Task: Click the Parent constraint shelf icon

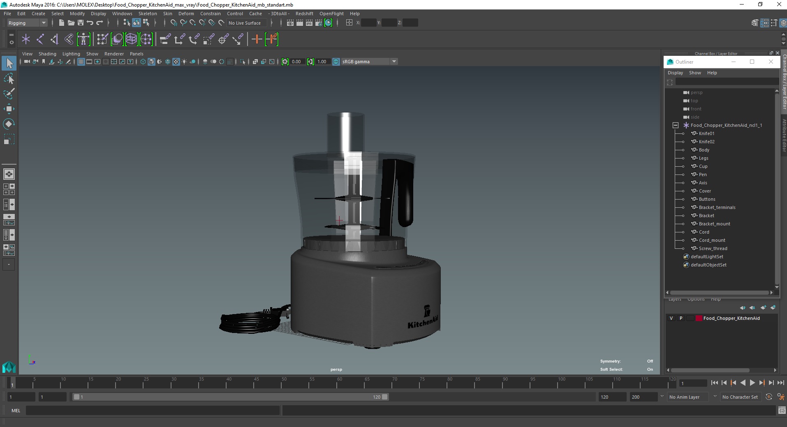Action: (165, 39)
